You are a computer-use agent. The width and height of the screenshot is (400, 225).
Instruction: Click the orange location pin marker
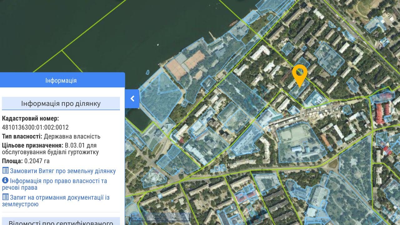[300, 74]
